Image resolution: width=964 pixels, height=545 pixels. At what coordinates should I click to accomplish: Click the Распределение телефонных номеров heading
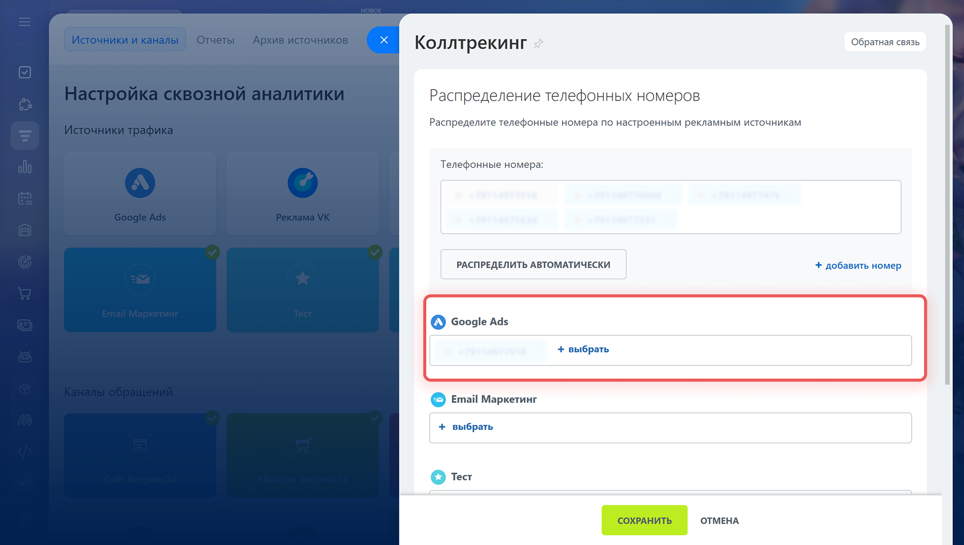[x=564, y=95]
